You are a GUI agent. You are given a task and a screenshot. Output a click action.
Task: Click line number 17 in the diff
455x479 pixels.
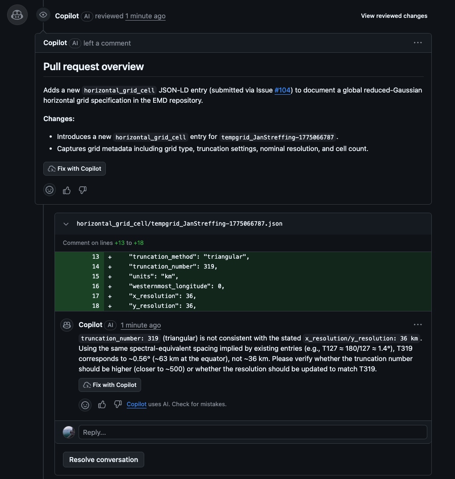pos(95,296)
